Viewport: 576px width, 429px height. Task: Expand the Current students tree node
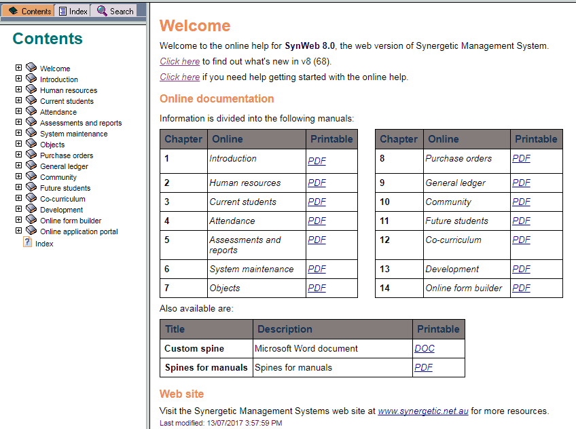tap(19, 100)
